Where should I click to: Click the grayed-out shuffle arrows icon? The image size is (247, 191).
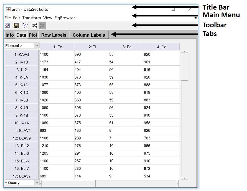[x=43, y=26]
